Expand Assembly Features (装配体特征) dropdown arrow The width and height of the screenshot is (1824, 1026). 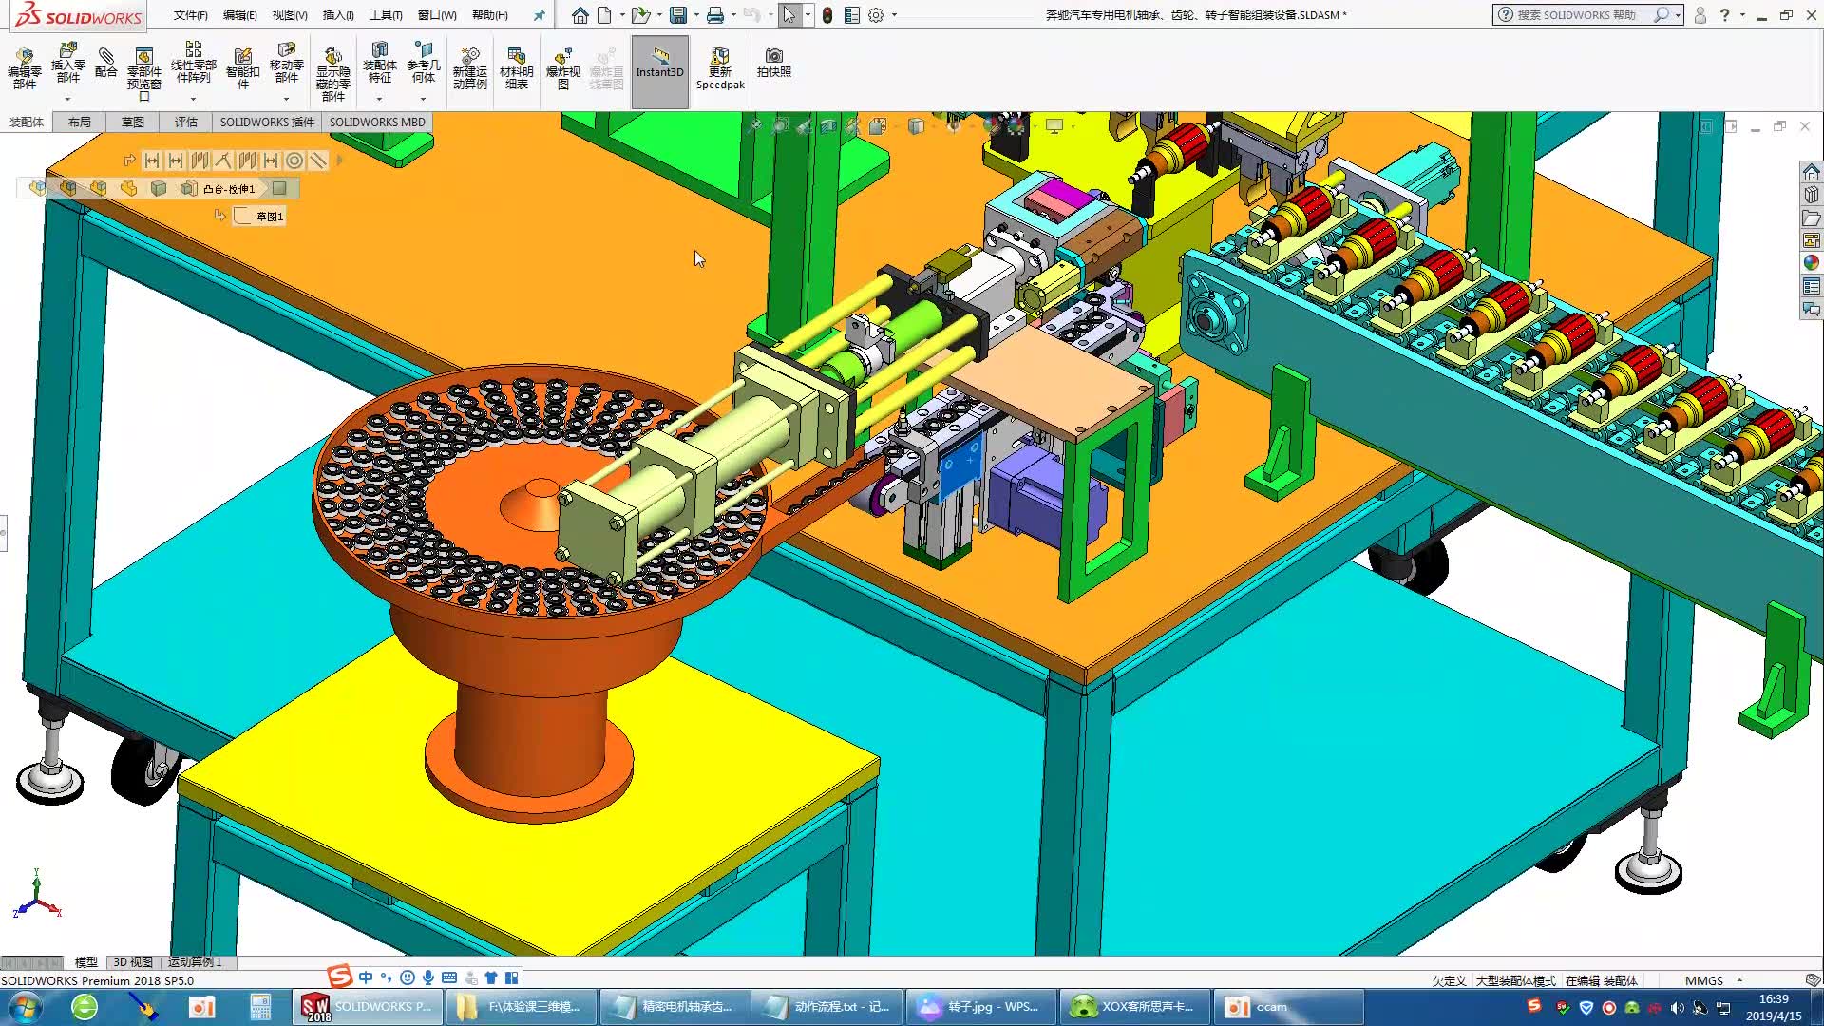(x=379, y=99)
